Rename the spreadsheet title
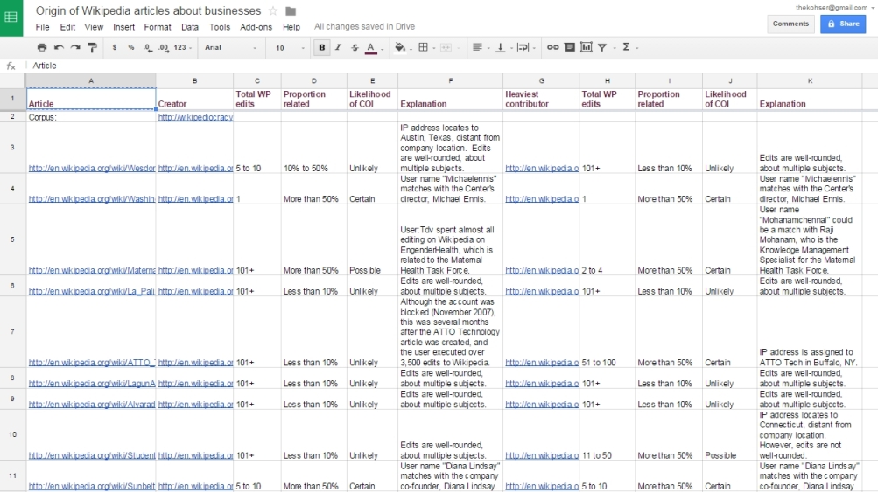 click(149, 11)
